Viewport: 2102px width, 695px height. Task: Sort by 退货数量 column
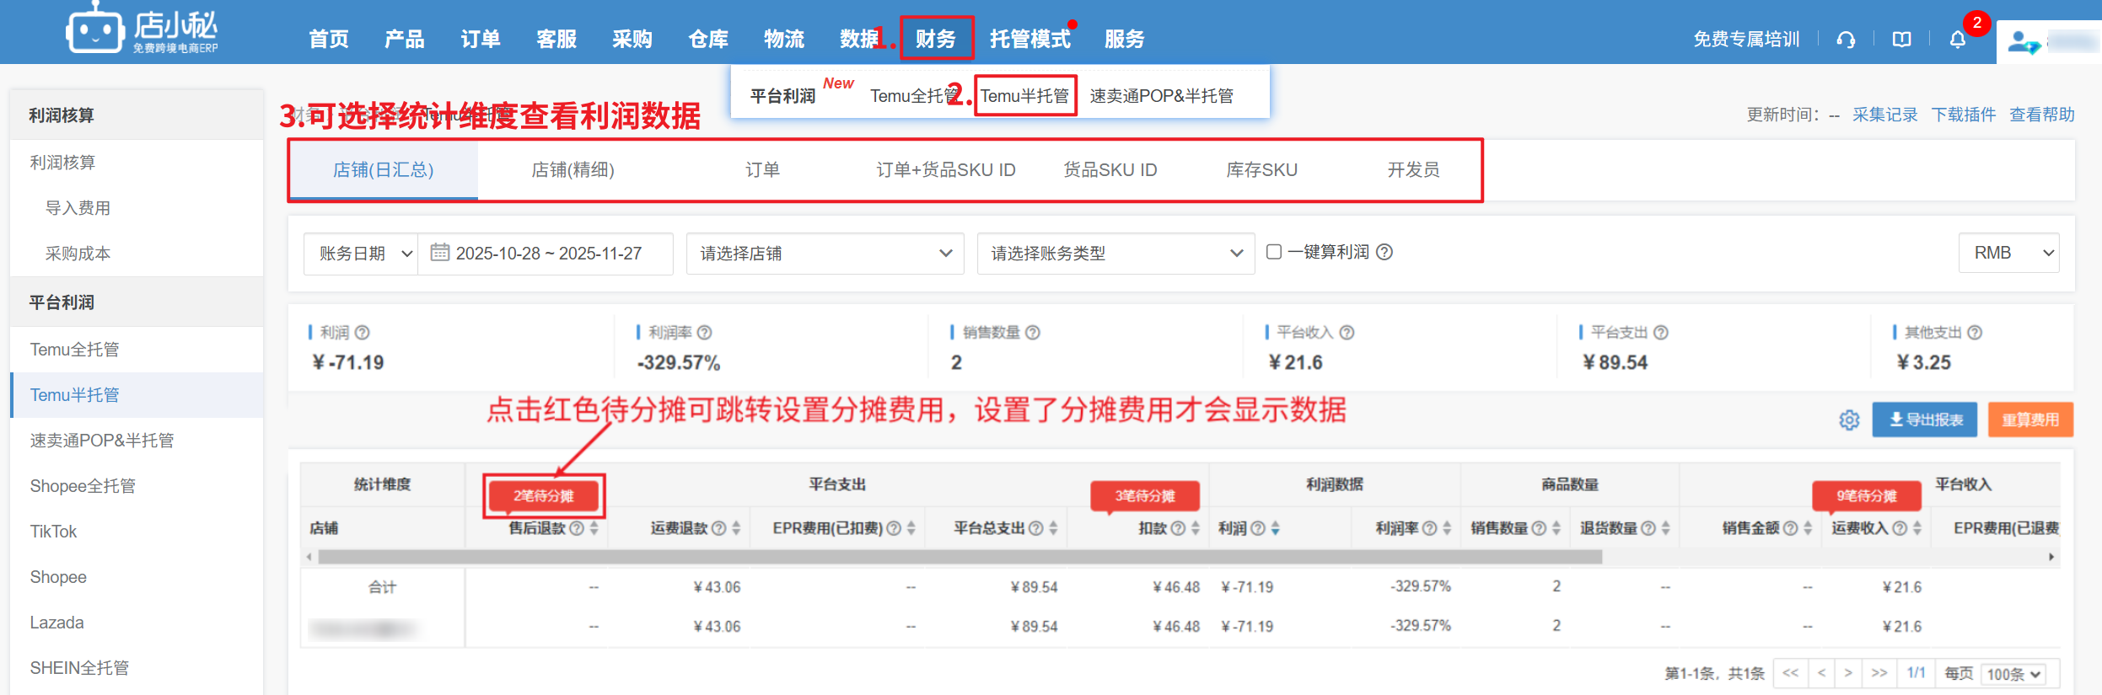pyautogui.click(x=1665, y=528)
